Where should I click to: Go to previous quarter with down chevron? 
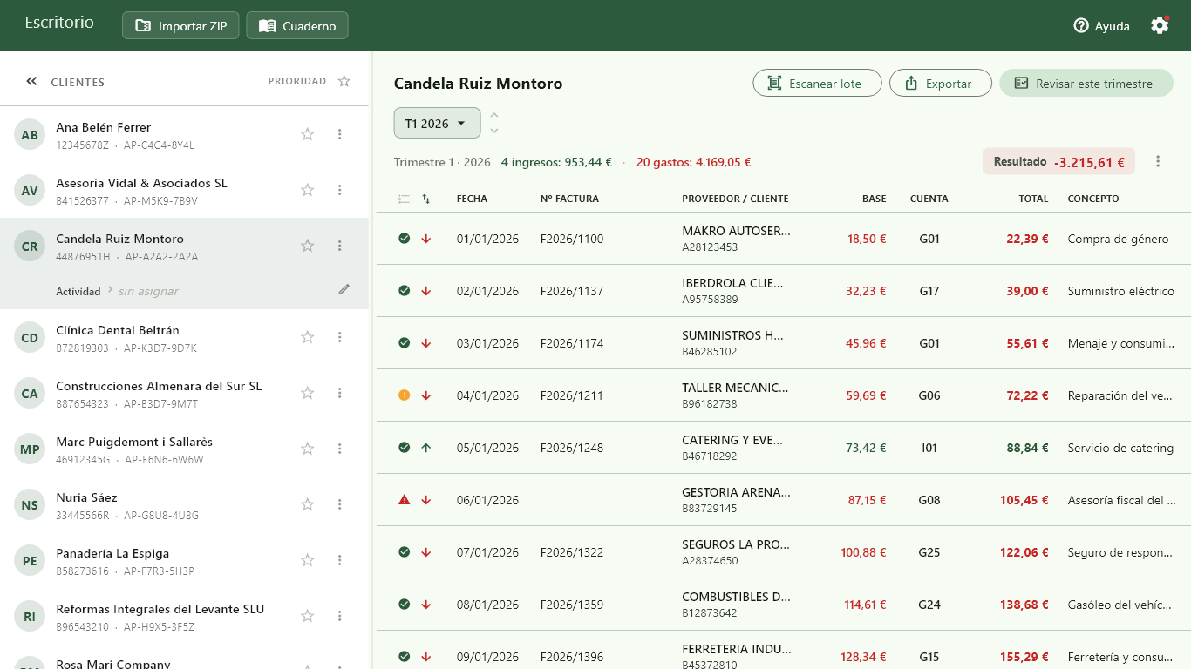point(494,131)
